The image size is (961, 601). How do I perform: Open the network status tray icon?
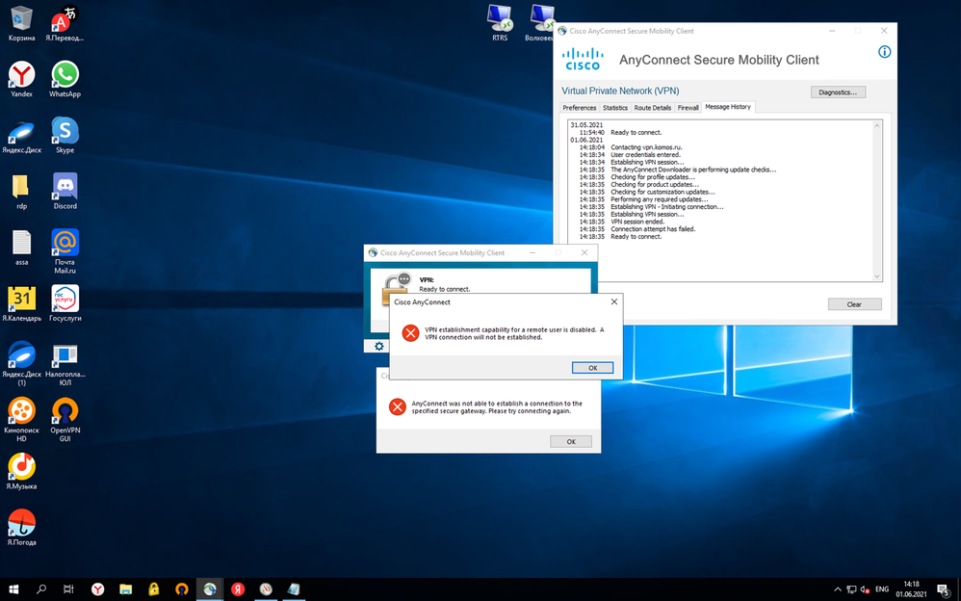(851, 589)
